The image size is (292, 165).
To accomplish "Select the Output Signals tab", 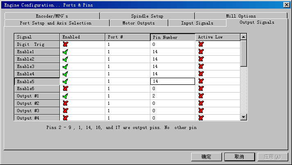I will pos(257,23).
